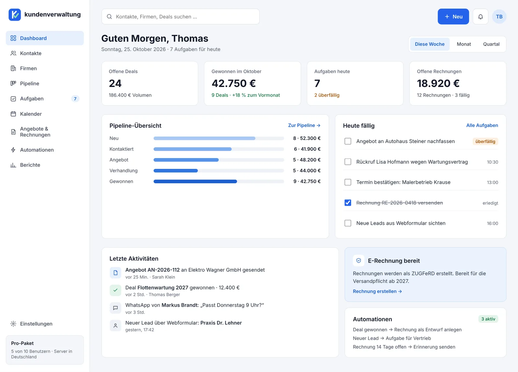Screen dimensions: 518x372
Task: Select the Monat period tab
Action: [464, 44]
